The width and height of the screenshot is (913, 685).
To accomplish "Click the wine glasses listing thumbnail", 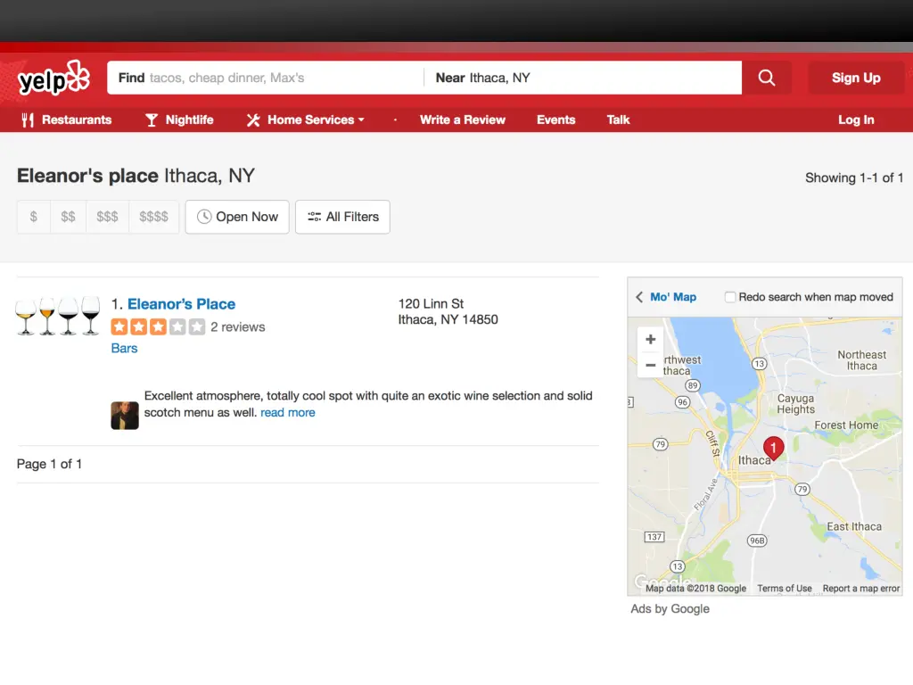I will point(57,315).
